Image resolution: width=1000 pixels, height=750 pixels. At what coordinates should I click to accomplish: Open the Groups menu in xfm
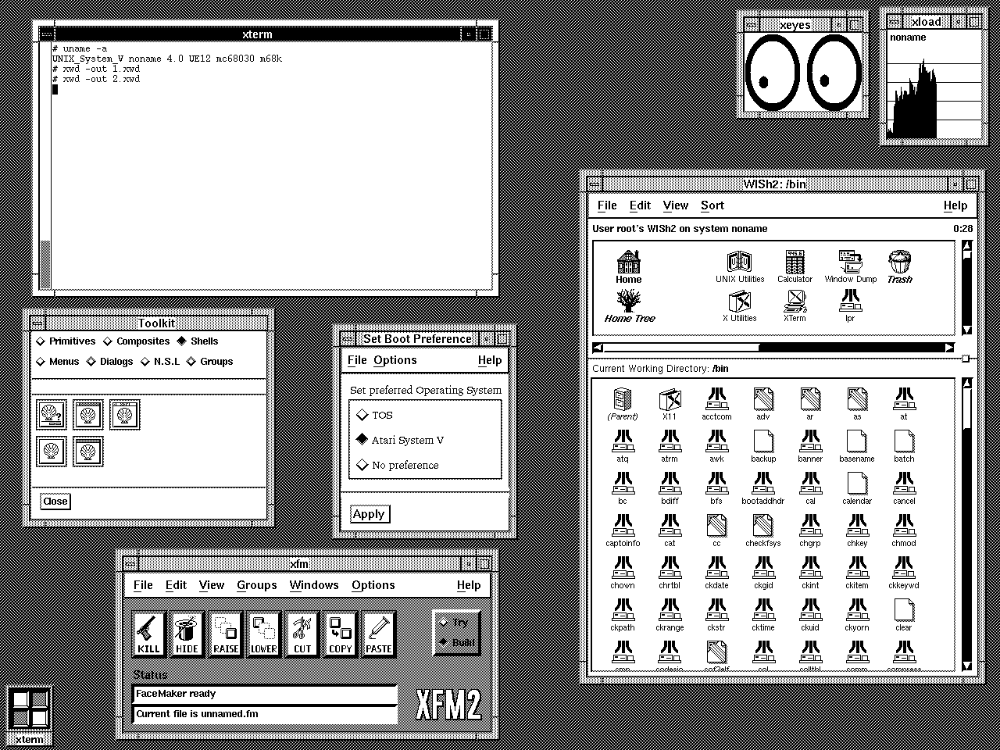click(256, 584)
